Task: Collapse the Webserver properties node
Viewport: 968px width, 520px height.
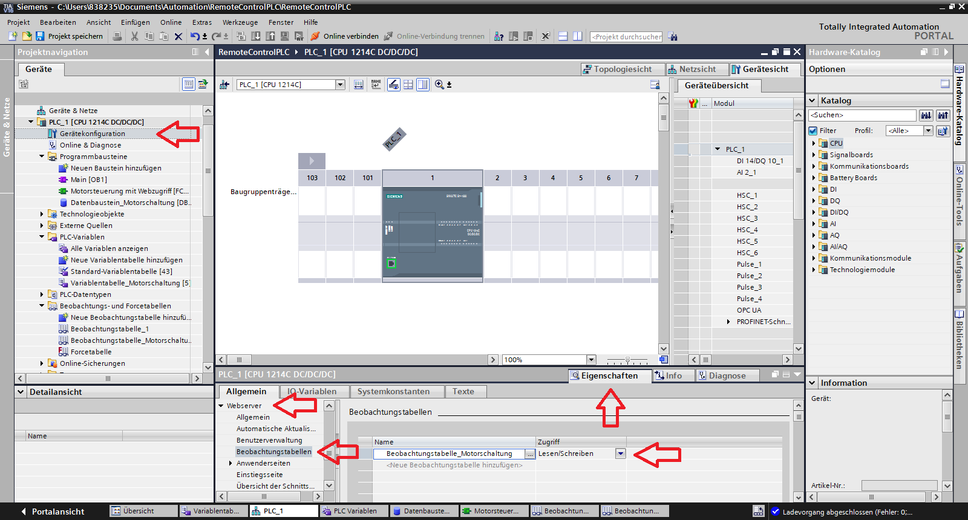Action: click(221, 406)
